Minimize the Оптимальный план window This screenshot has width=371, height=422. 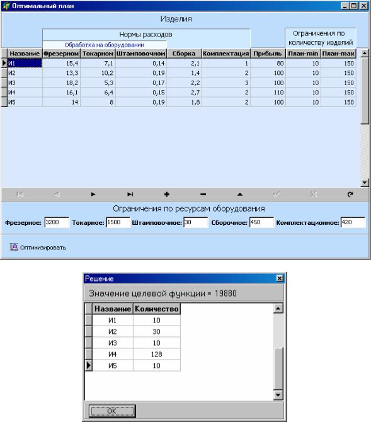345,6
